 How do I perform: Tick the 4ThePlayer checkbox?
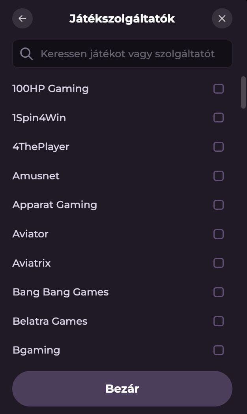click(x=219, y=147)
